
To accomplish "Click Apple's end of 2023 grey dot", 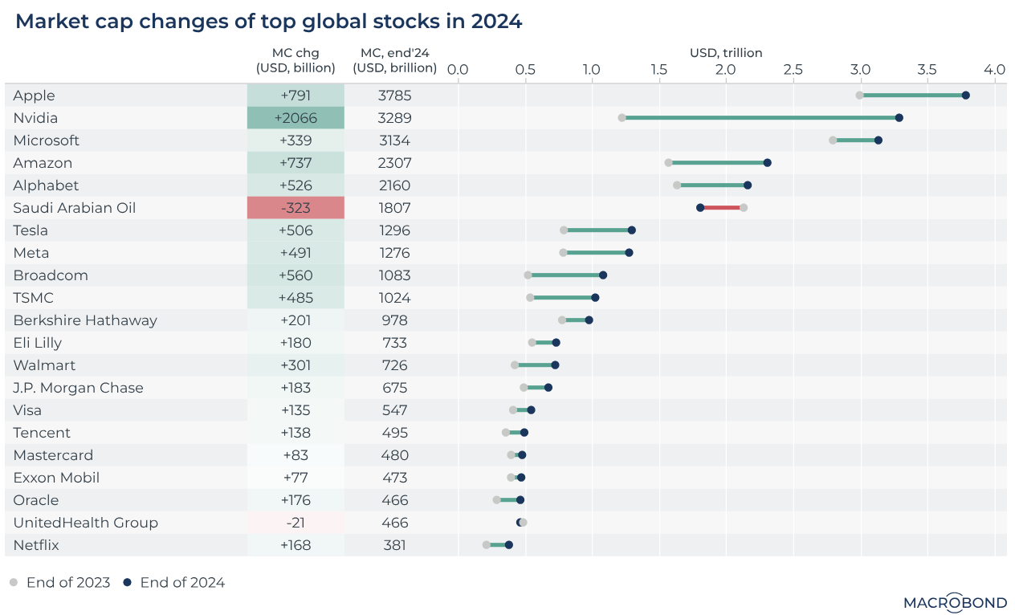I will coord(859,96).
